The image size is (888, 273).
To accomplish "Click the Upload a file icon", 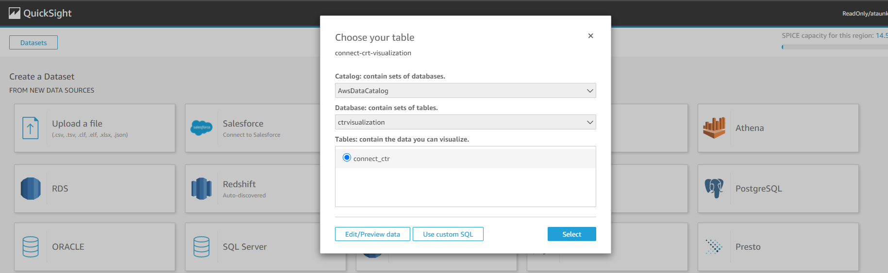I will coord(30,128).
